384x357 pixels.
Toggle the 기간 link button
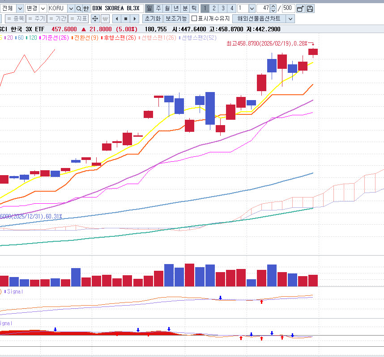click(57, 19)
